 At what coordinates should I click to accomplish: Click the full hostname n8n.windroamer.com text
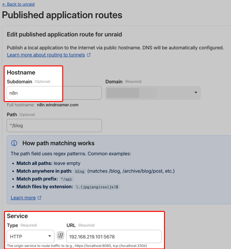point(57,105)
